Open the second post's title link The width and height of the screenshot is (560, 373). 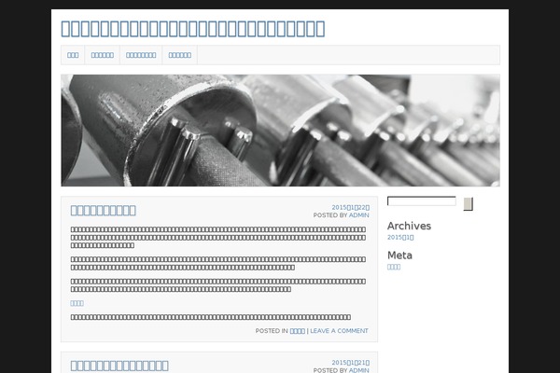coord(119,366)
